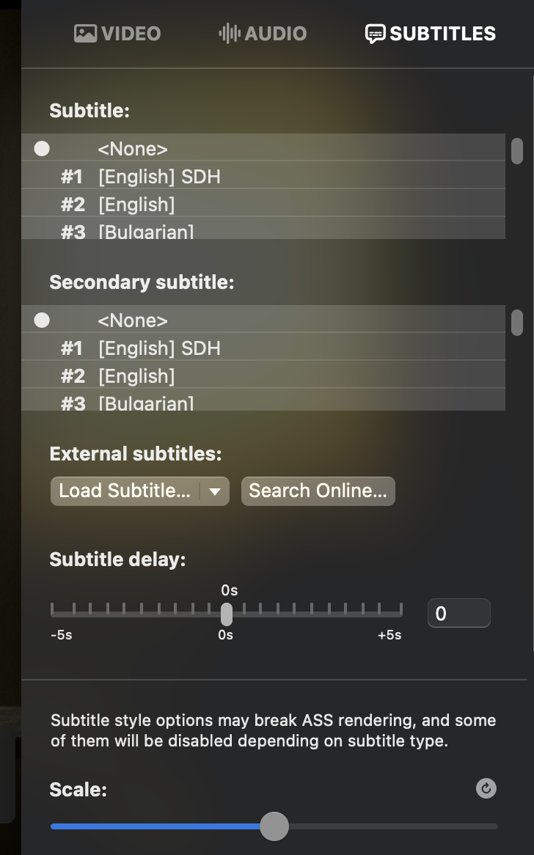Click the Load Subtitle... button

[125, 491]
